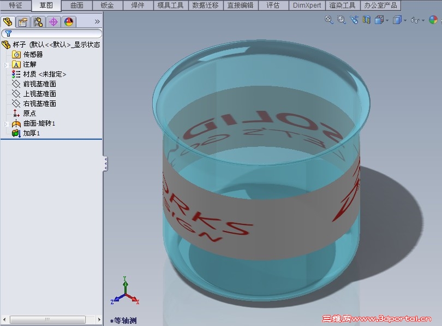Viewport: 442px width, 326px height.
Task: Switch to the 曲面 tab
Action: click(x=77, y=5)
